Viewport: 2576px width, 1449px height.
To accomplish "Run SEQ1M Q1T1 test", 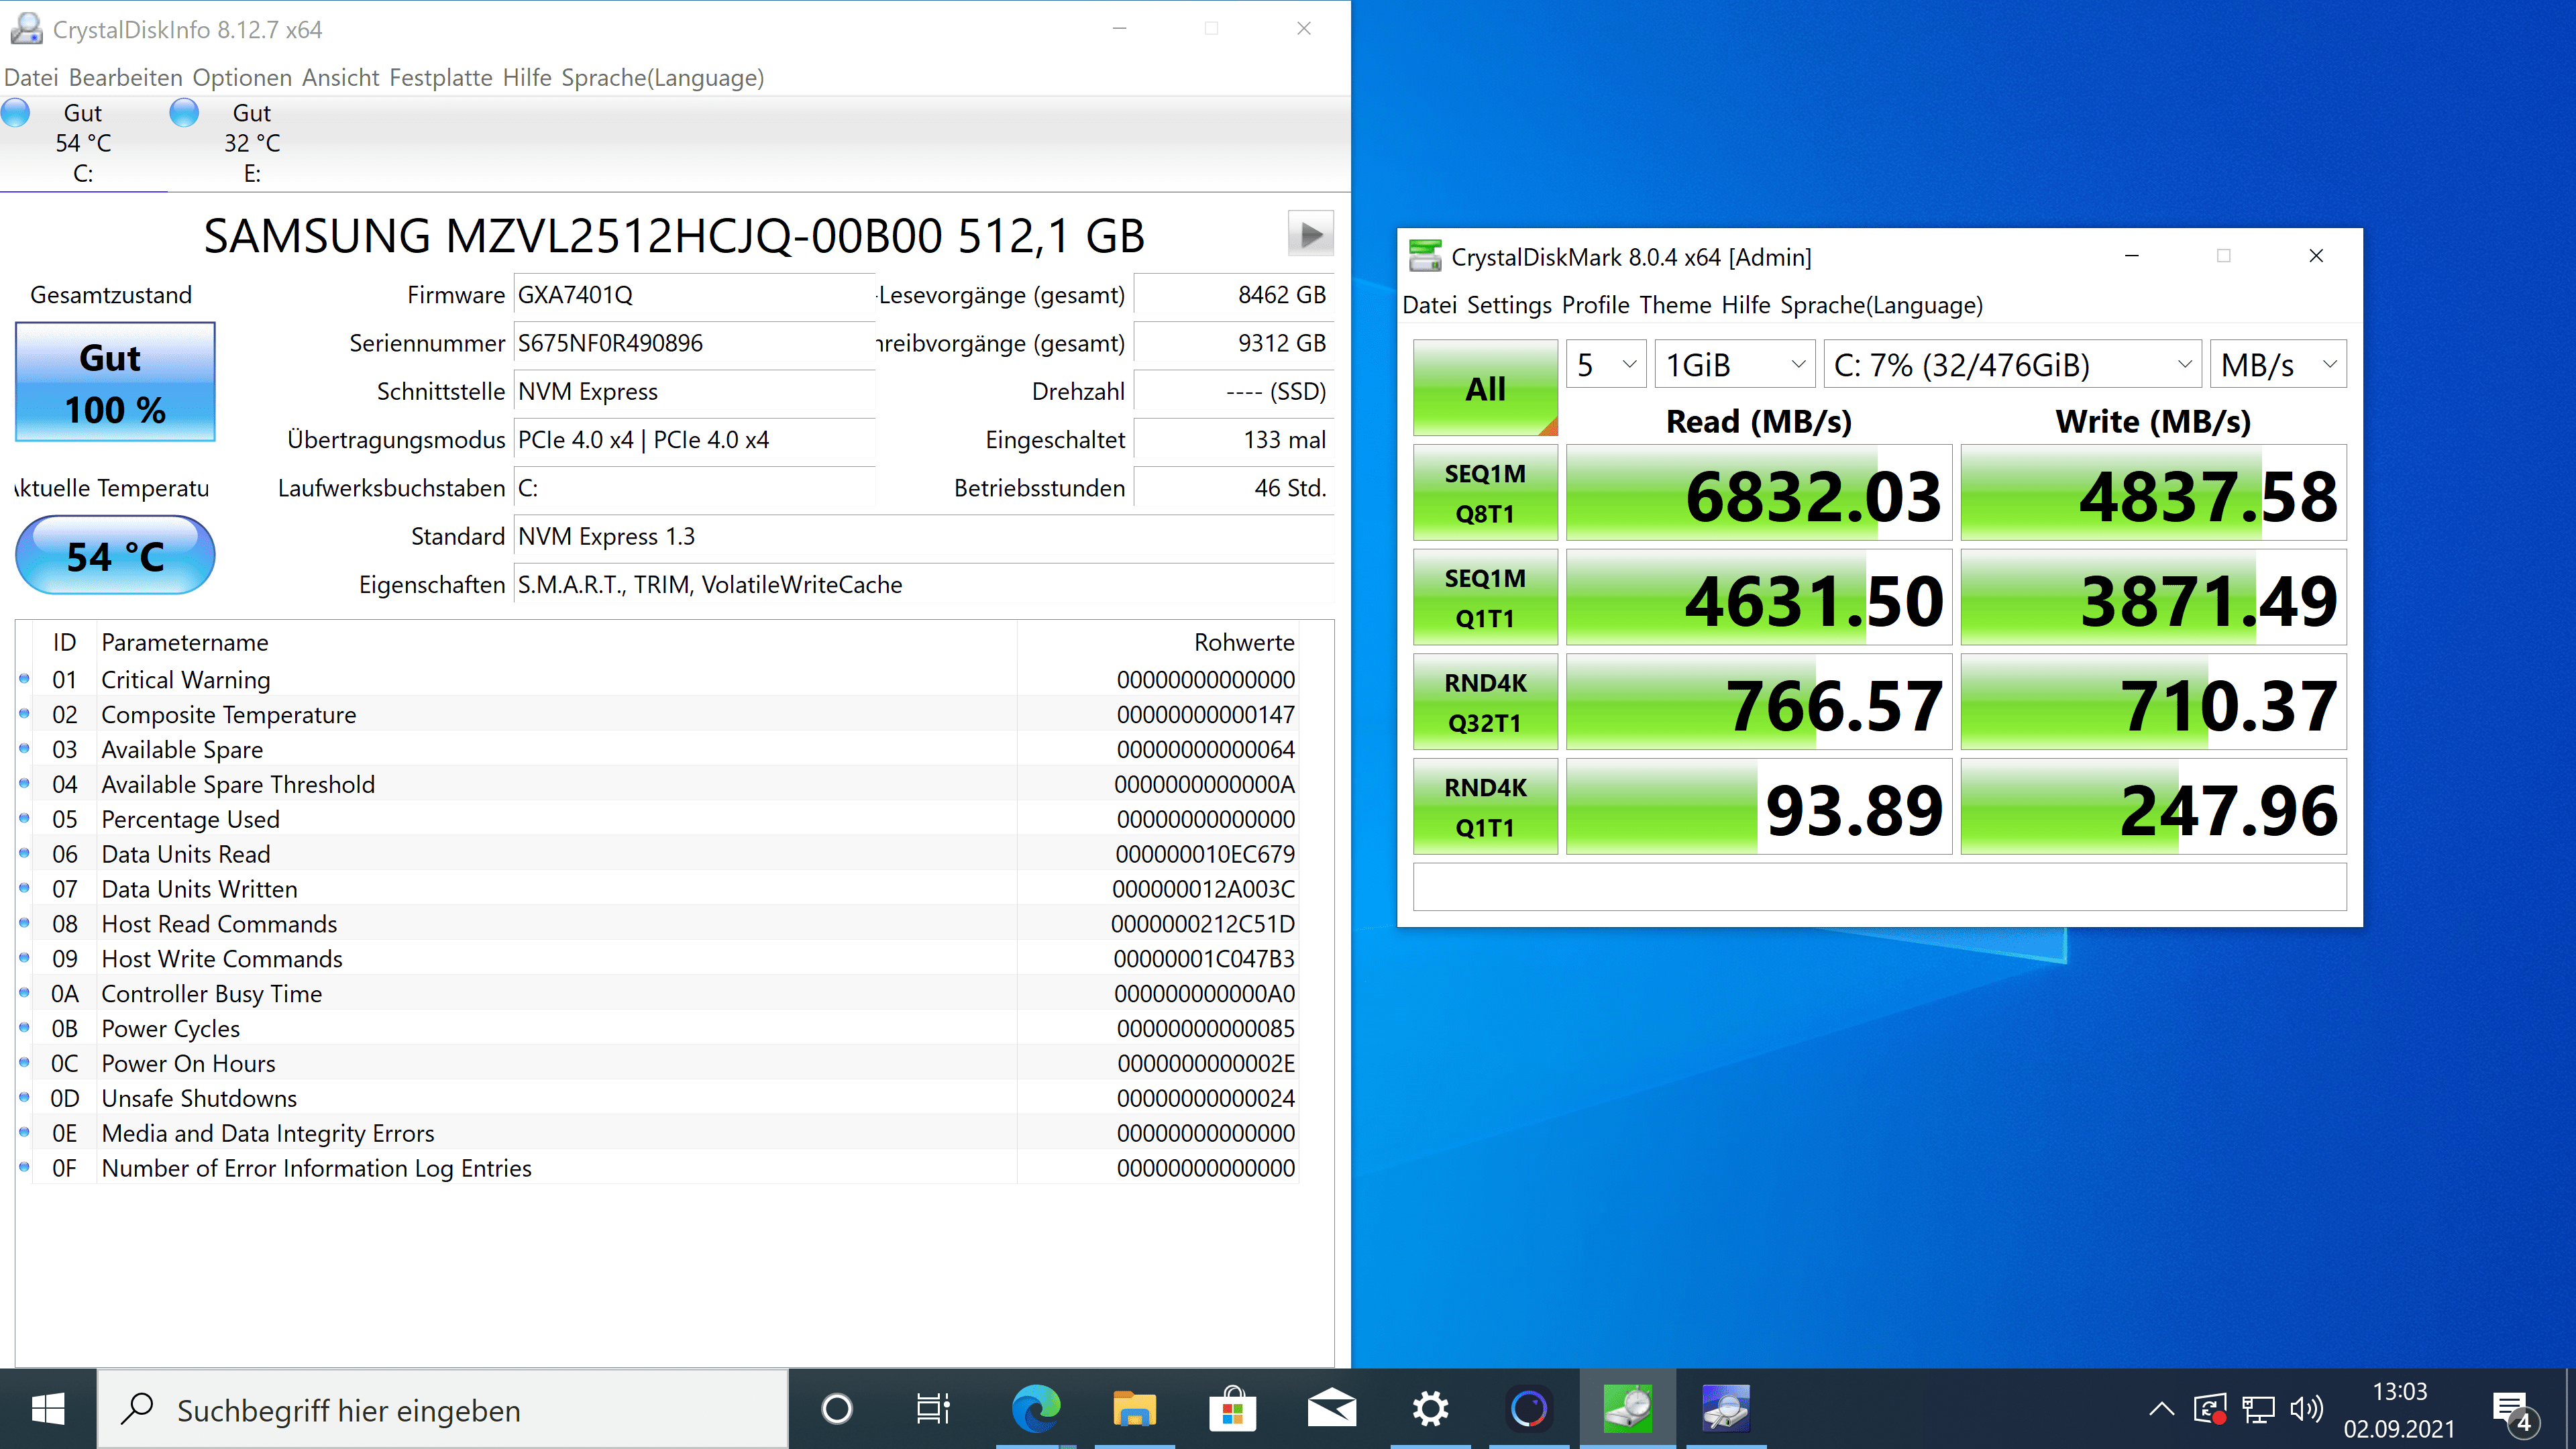I will pos(1485,597).
